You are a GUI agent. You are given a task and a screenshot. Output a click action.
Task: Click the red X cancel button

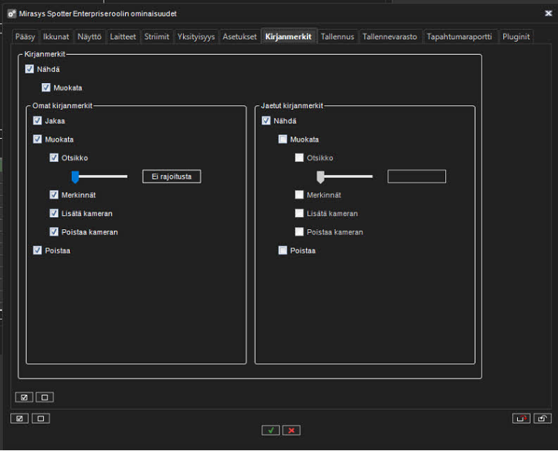(291, 430)
